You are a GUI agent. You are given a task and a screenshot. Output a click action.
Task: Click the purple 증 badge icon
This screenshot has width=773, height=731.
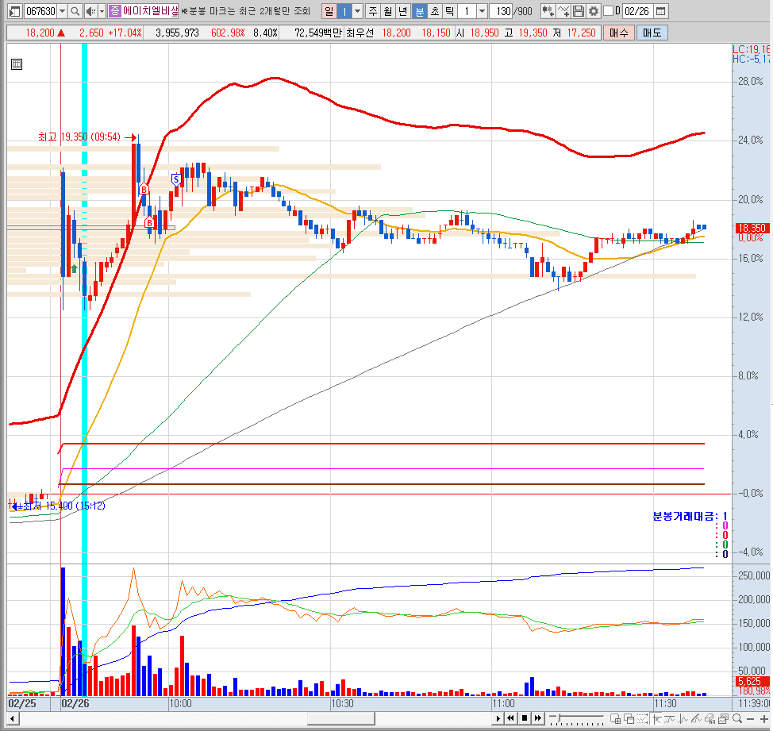pyautogui.click(x=114, y=11)
